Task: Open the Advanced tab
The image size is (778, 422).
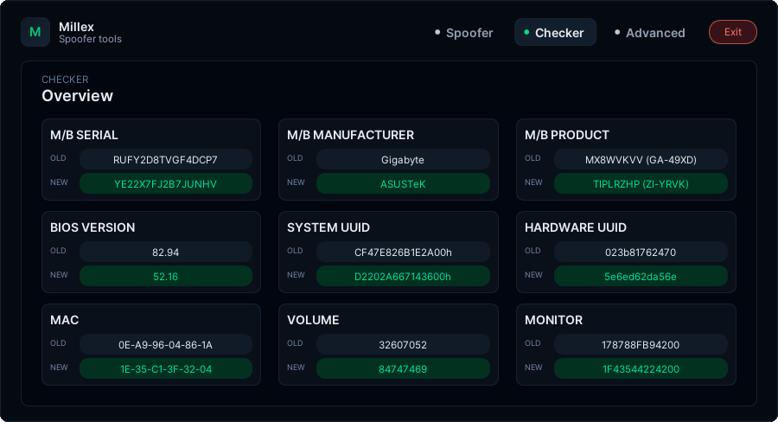Action: [x=650, y=33]
